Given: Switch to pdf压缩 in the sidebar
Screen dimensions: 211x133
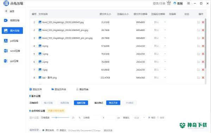Looking at the screenshot, I should point(11,41).
